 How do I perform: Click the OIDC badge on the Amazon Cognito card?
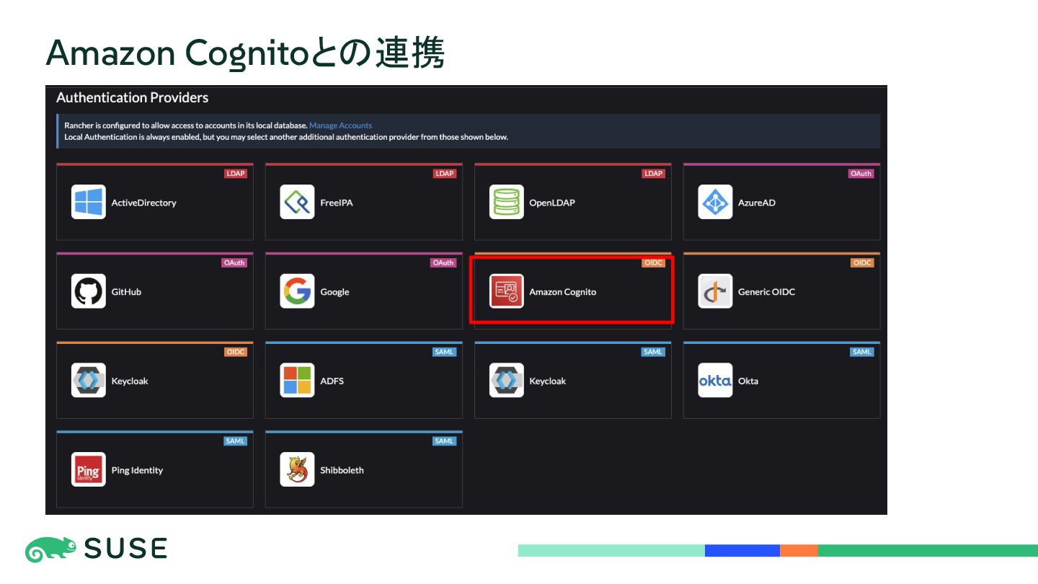coord(653,262)
